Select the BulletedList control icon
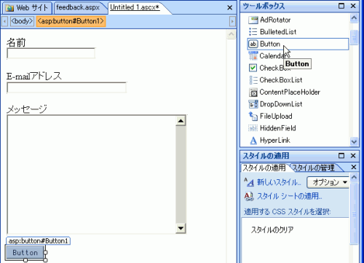 (x=253, y=32)
